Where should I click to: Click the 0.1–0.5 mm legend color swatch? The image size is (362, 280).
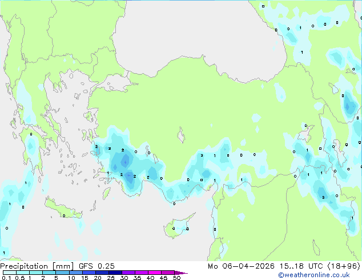(x=10, y=273)
